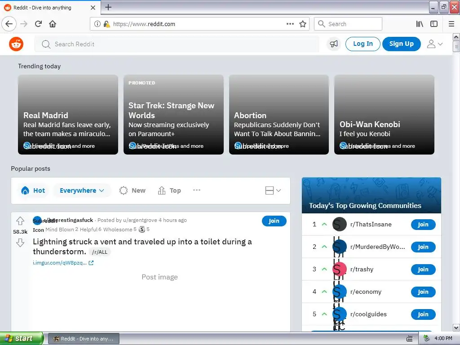Open the user account dropdown menu
460x345 pixels.
435,44
